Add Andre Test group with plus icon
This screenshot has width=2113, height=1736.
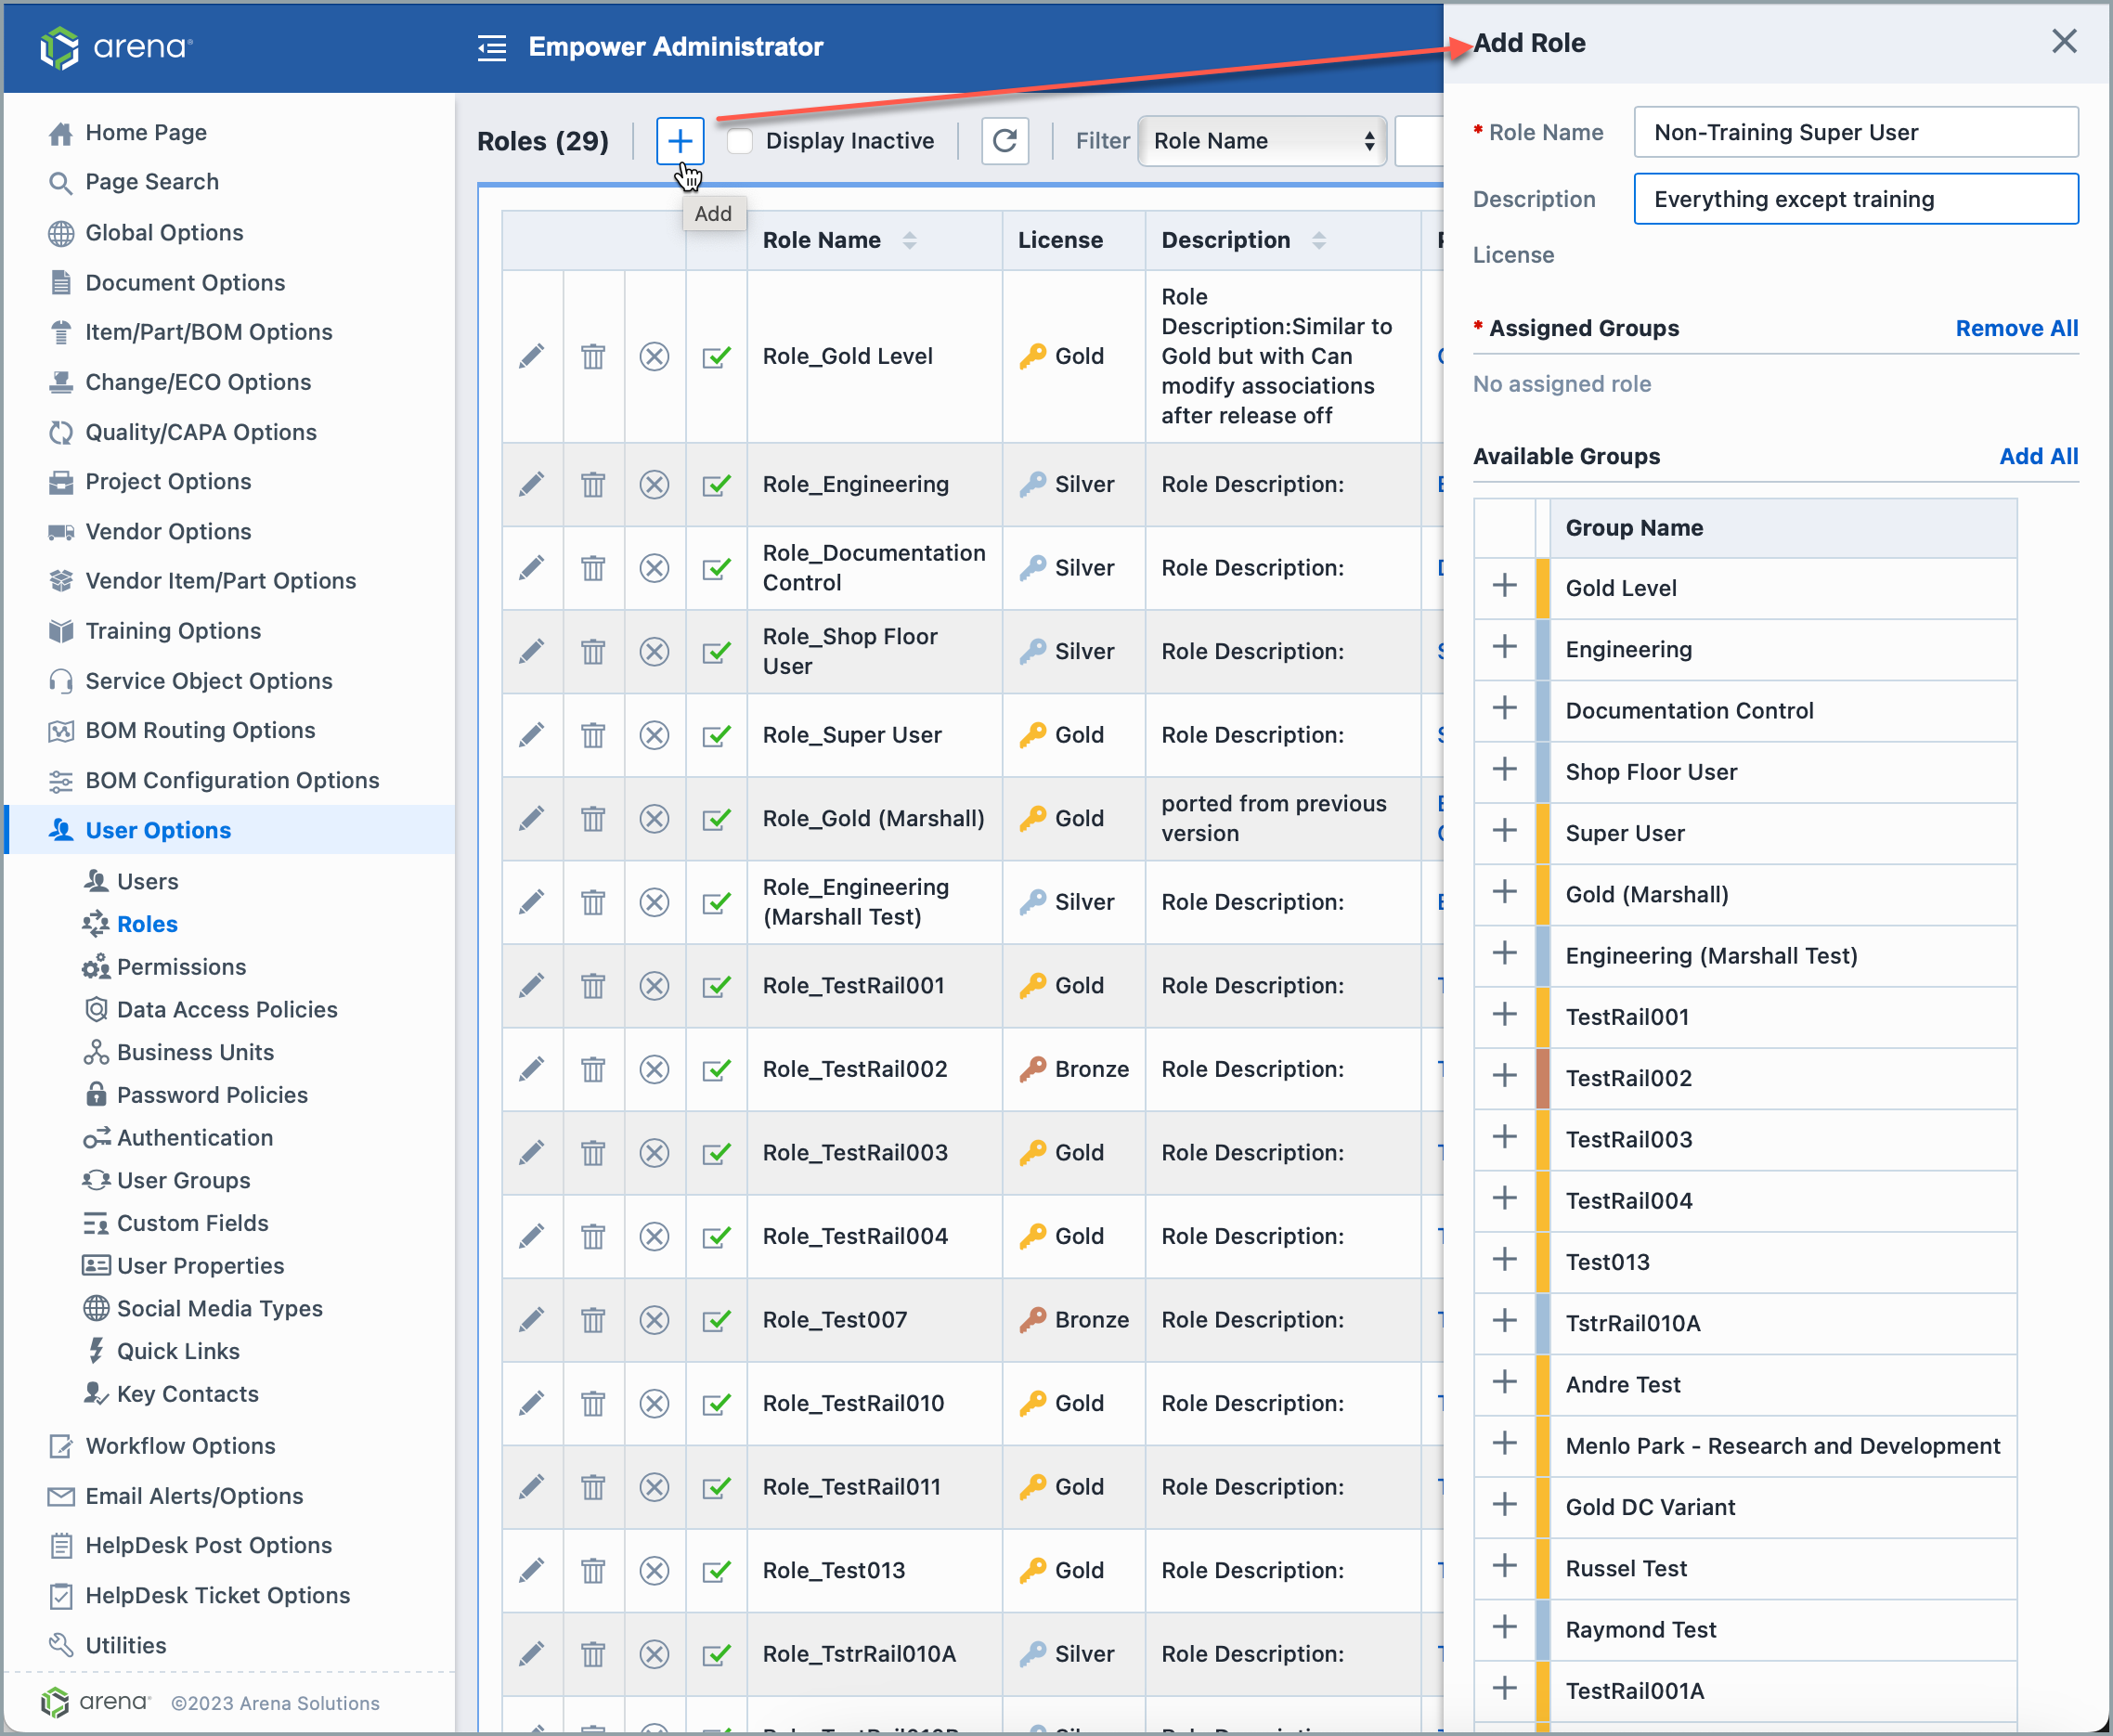pos(1504,1383)
